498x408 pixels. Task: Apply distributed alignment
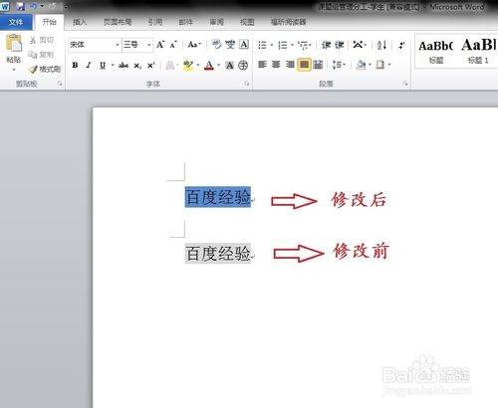[x=318, y=65]
